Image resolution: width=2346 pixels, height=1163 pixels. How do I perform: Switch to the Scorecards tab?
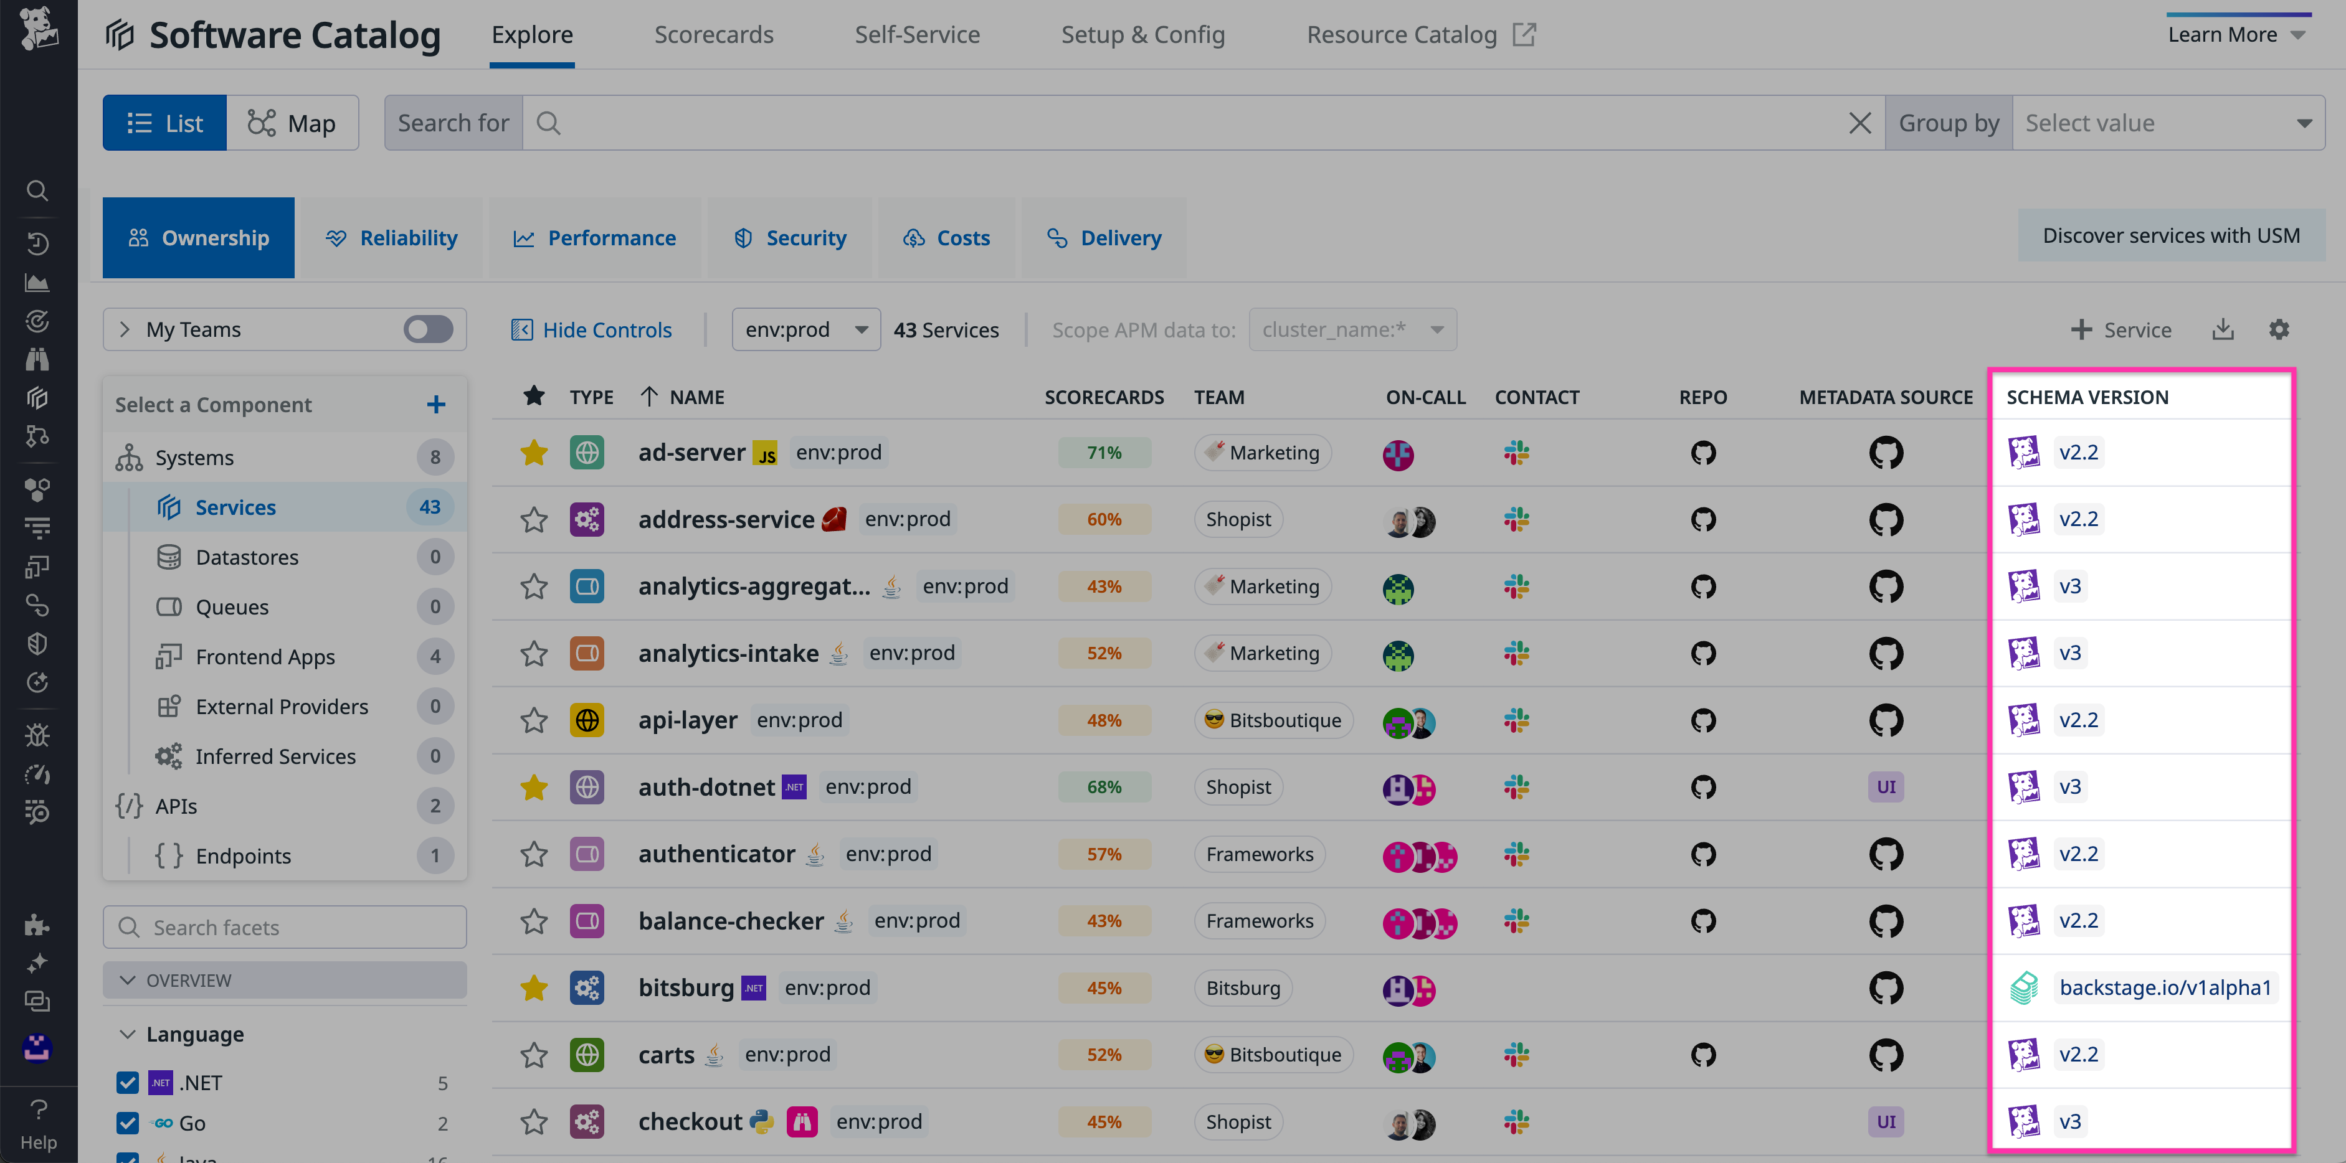pyautogui.click(x=714, y=35)
